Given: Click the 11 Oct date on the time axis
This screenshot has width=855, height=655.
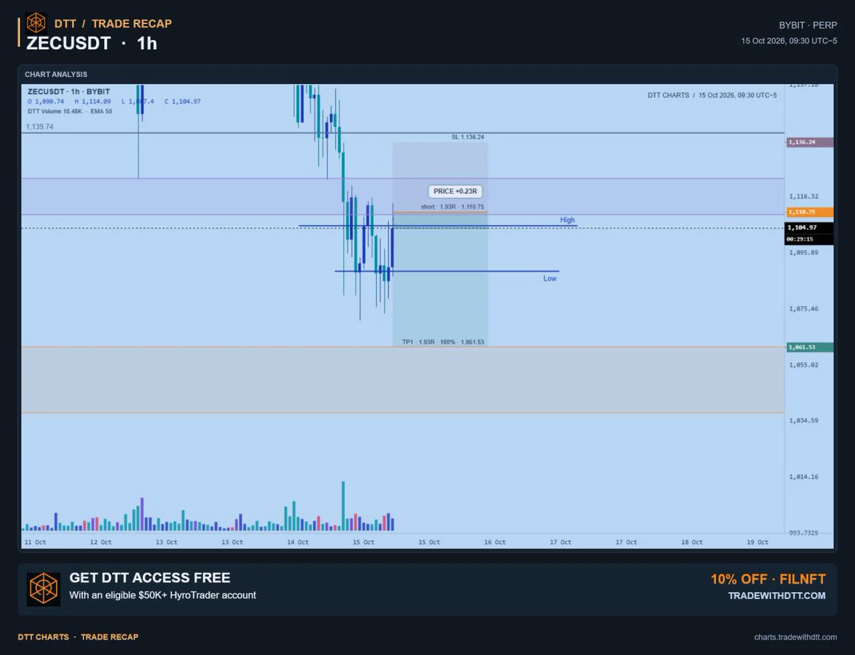Looking at the screenshot, I should [35, 543].
